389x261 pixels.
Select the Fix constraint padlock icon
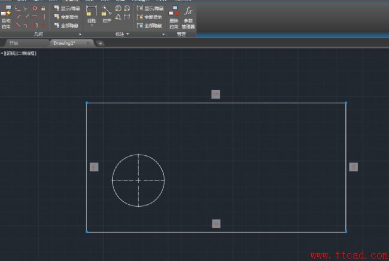click(x=43, y=8)
